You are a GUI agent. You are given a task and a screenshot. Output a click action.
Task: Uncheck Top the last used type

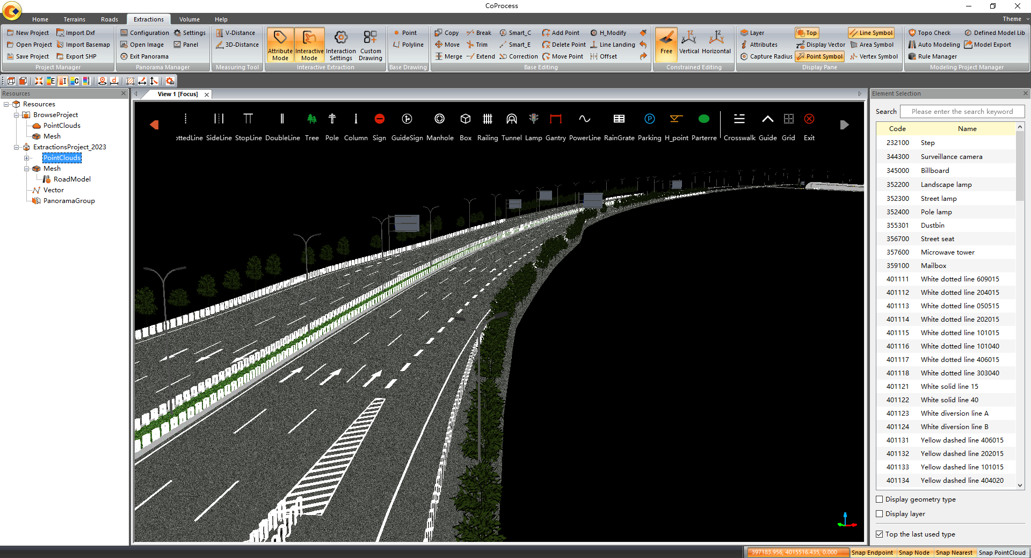tap(879, 534)
